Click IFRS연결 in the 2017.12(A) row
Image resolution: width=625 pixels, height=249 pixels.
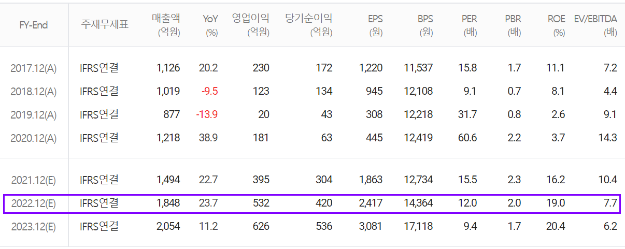coord(100,67)
